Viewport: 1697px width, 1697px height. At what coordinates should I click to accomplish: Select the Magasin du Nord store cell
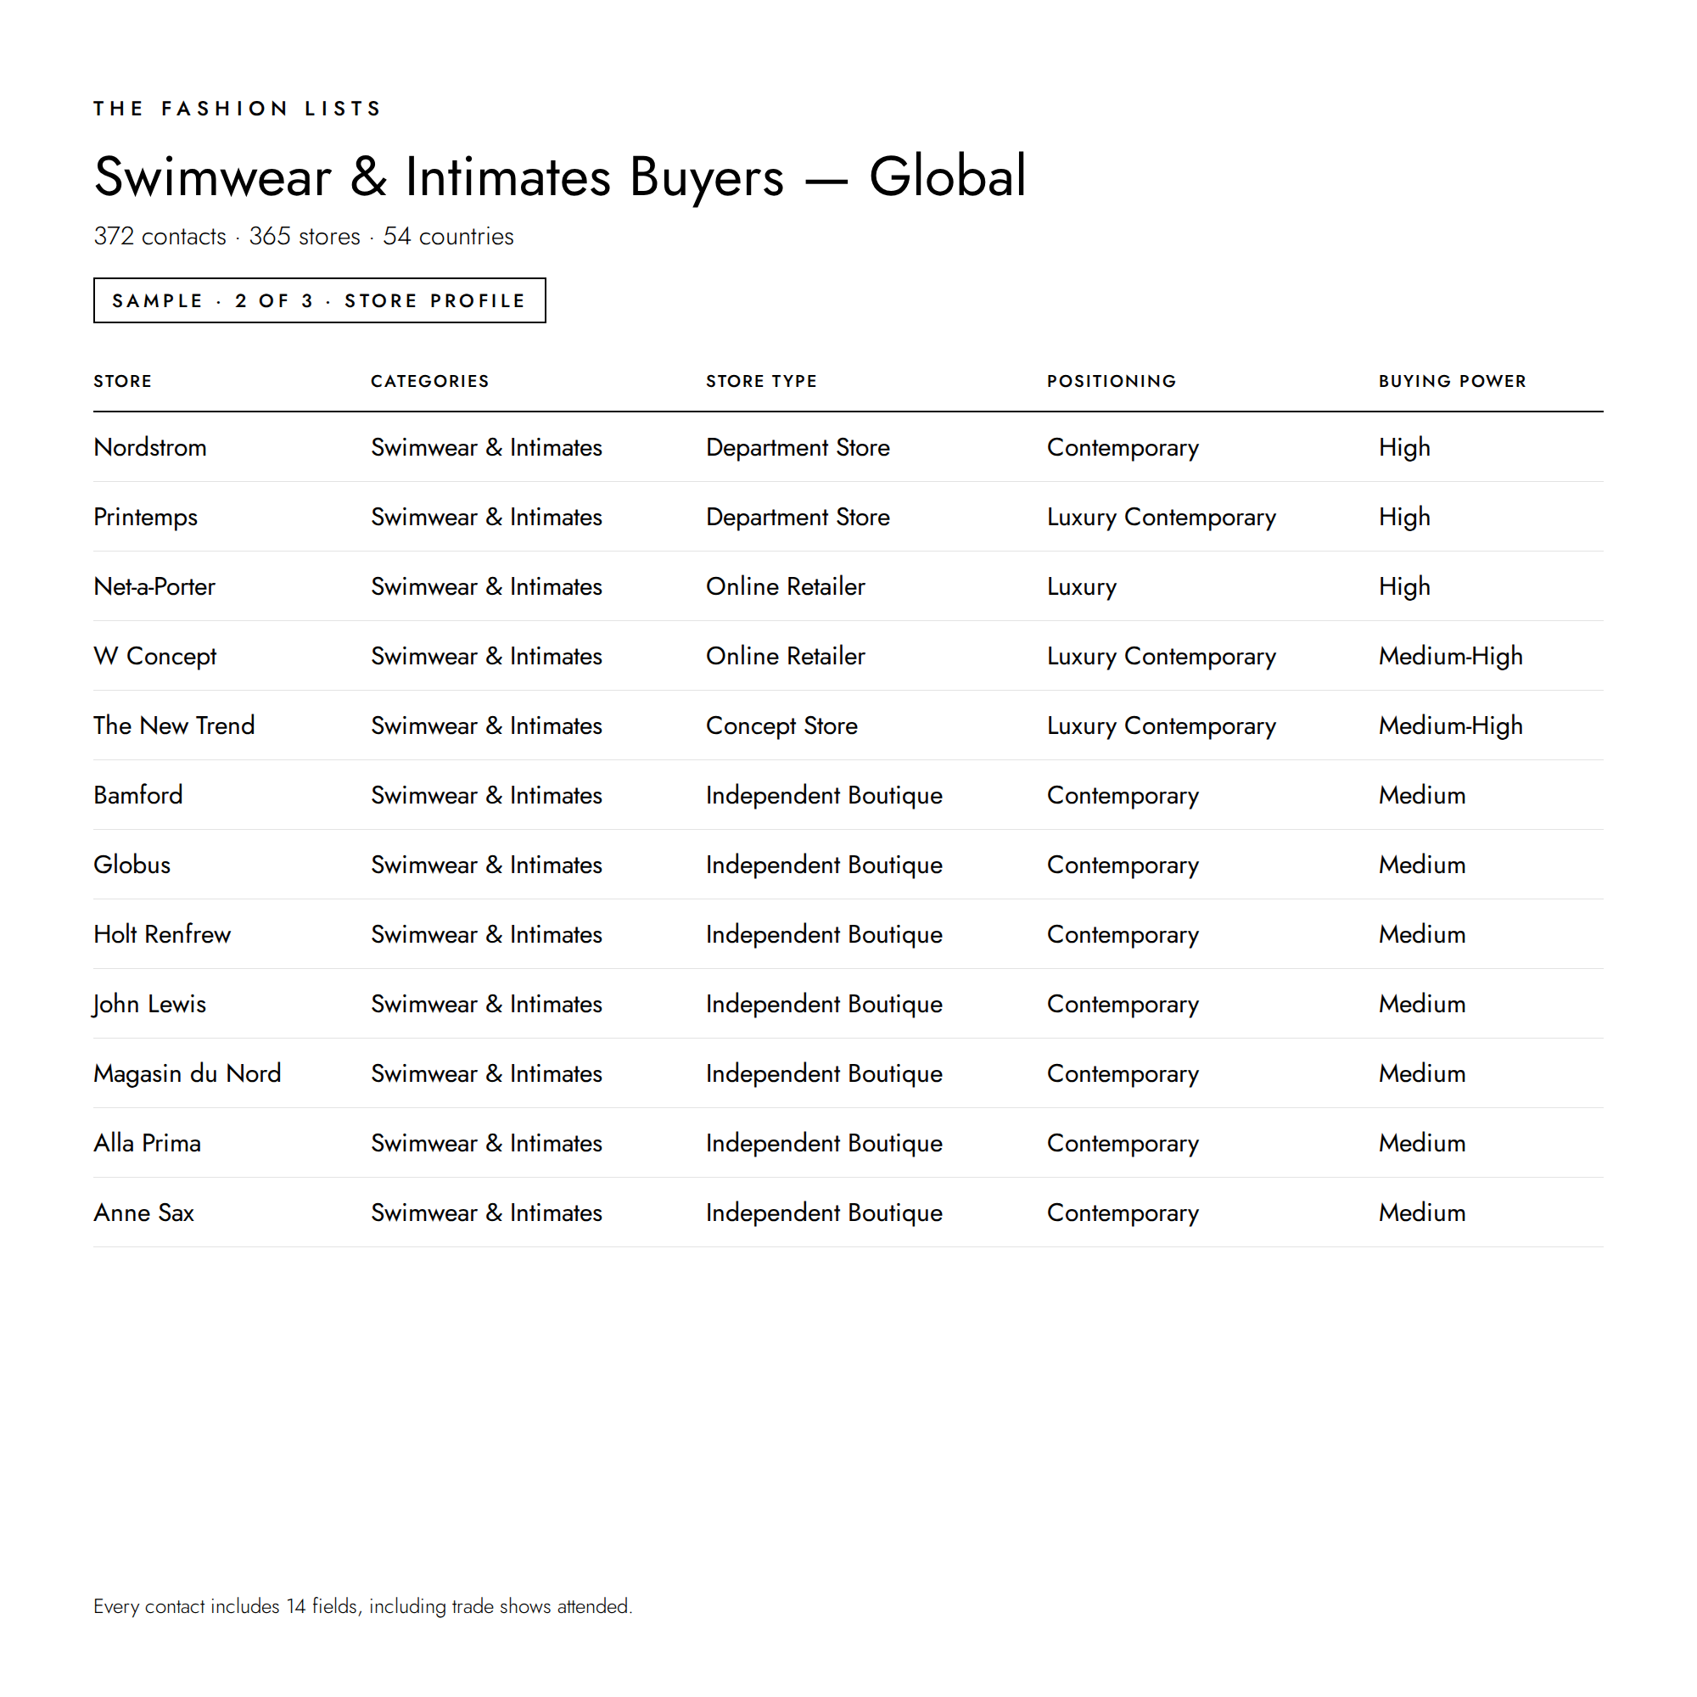click(187, 1073)
